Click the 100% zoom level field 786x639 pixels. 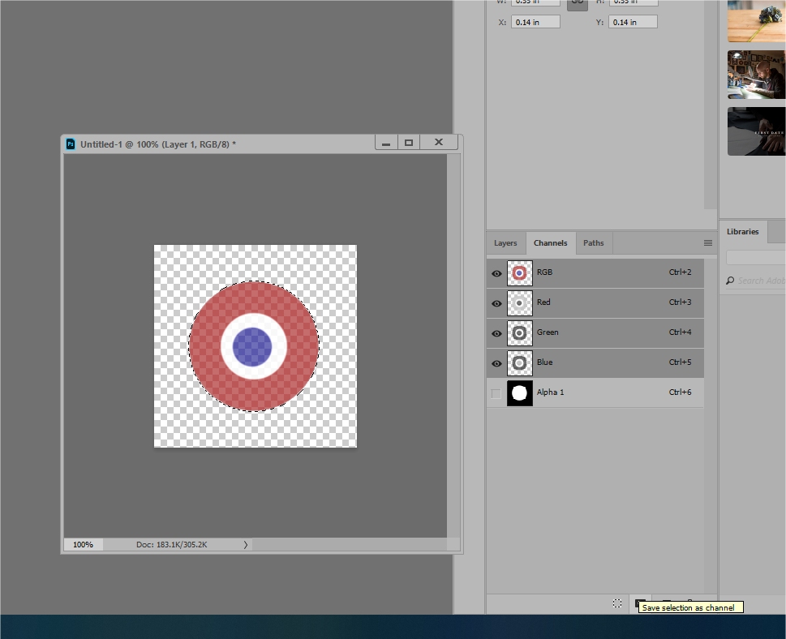84,545
